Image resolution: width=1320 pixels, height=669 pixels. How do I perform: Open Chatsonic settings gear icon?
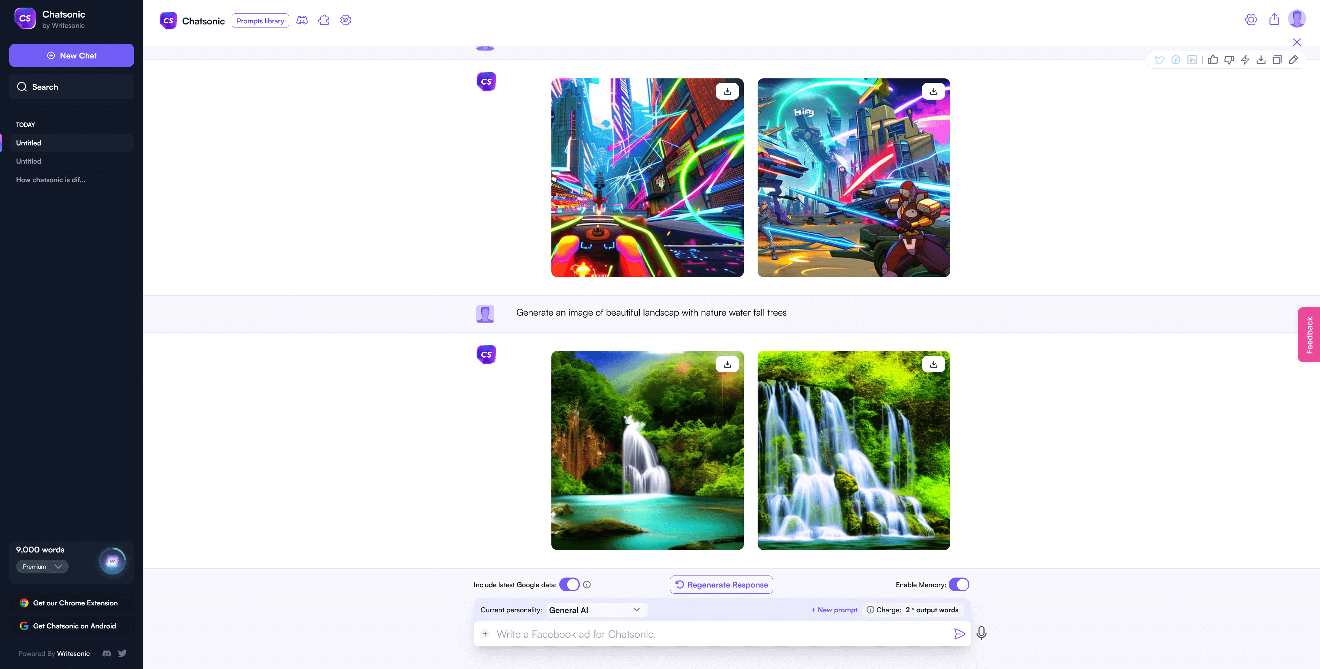click(x=1251, y=19)
